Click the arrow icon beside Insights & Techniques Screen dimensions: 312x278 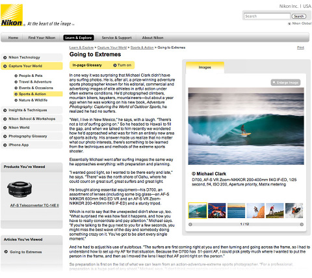pos(5,110)
